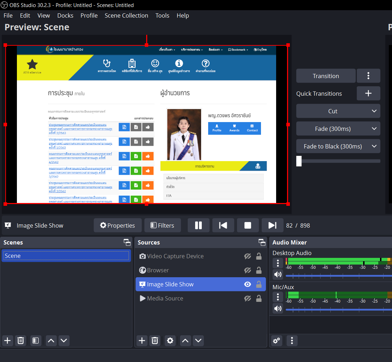This screenshot has width=392, height=362.
Task: Open the Tools menu
Action: tap(162, 15)
